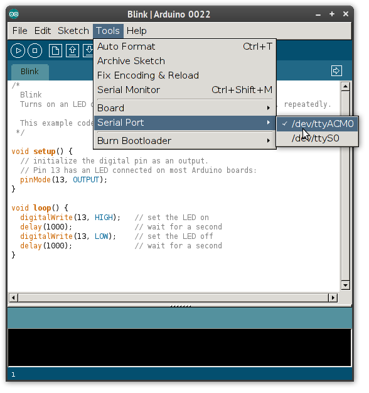Open the Sketch menu
The image size is (369, 393).
coord(73,31)
